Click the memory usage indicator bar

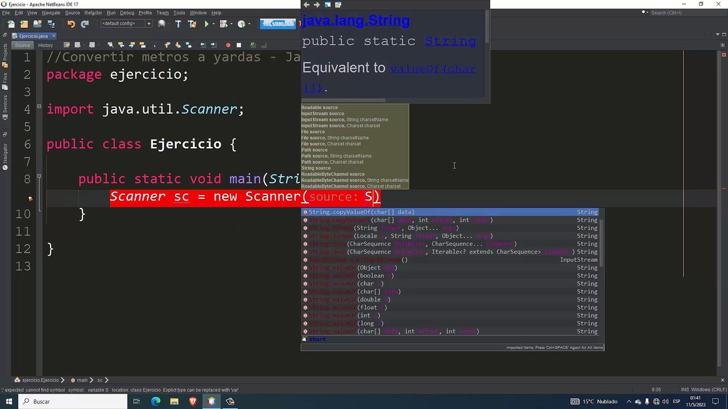[x=278, y=23]
